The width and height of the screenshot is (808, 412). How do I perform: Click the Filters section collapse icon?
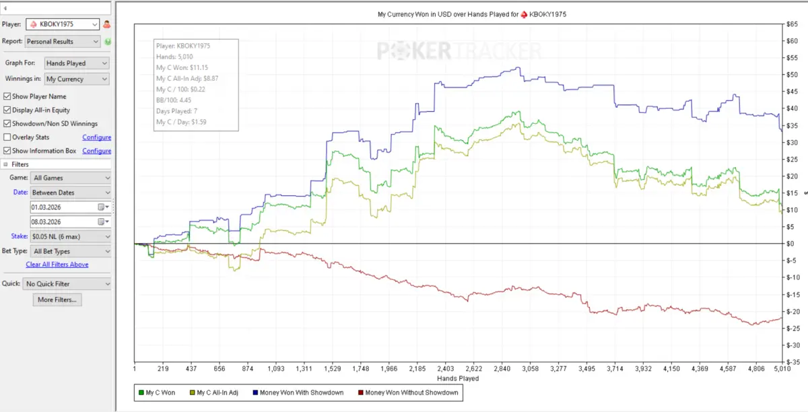[x=5, y=164]
